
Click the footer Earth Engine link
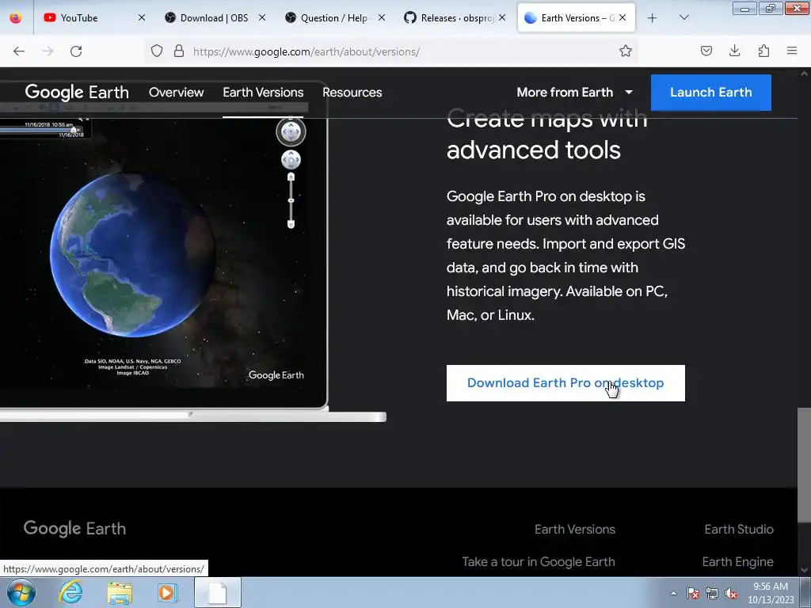(x=737, y=561)
